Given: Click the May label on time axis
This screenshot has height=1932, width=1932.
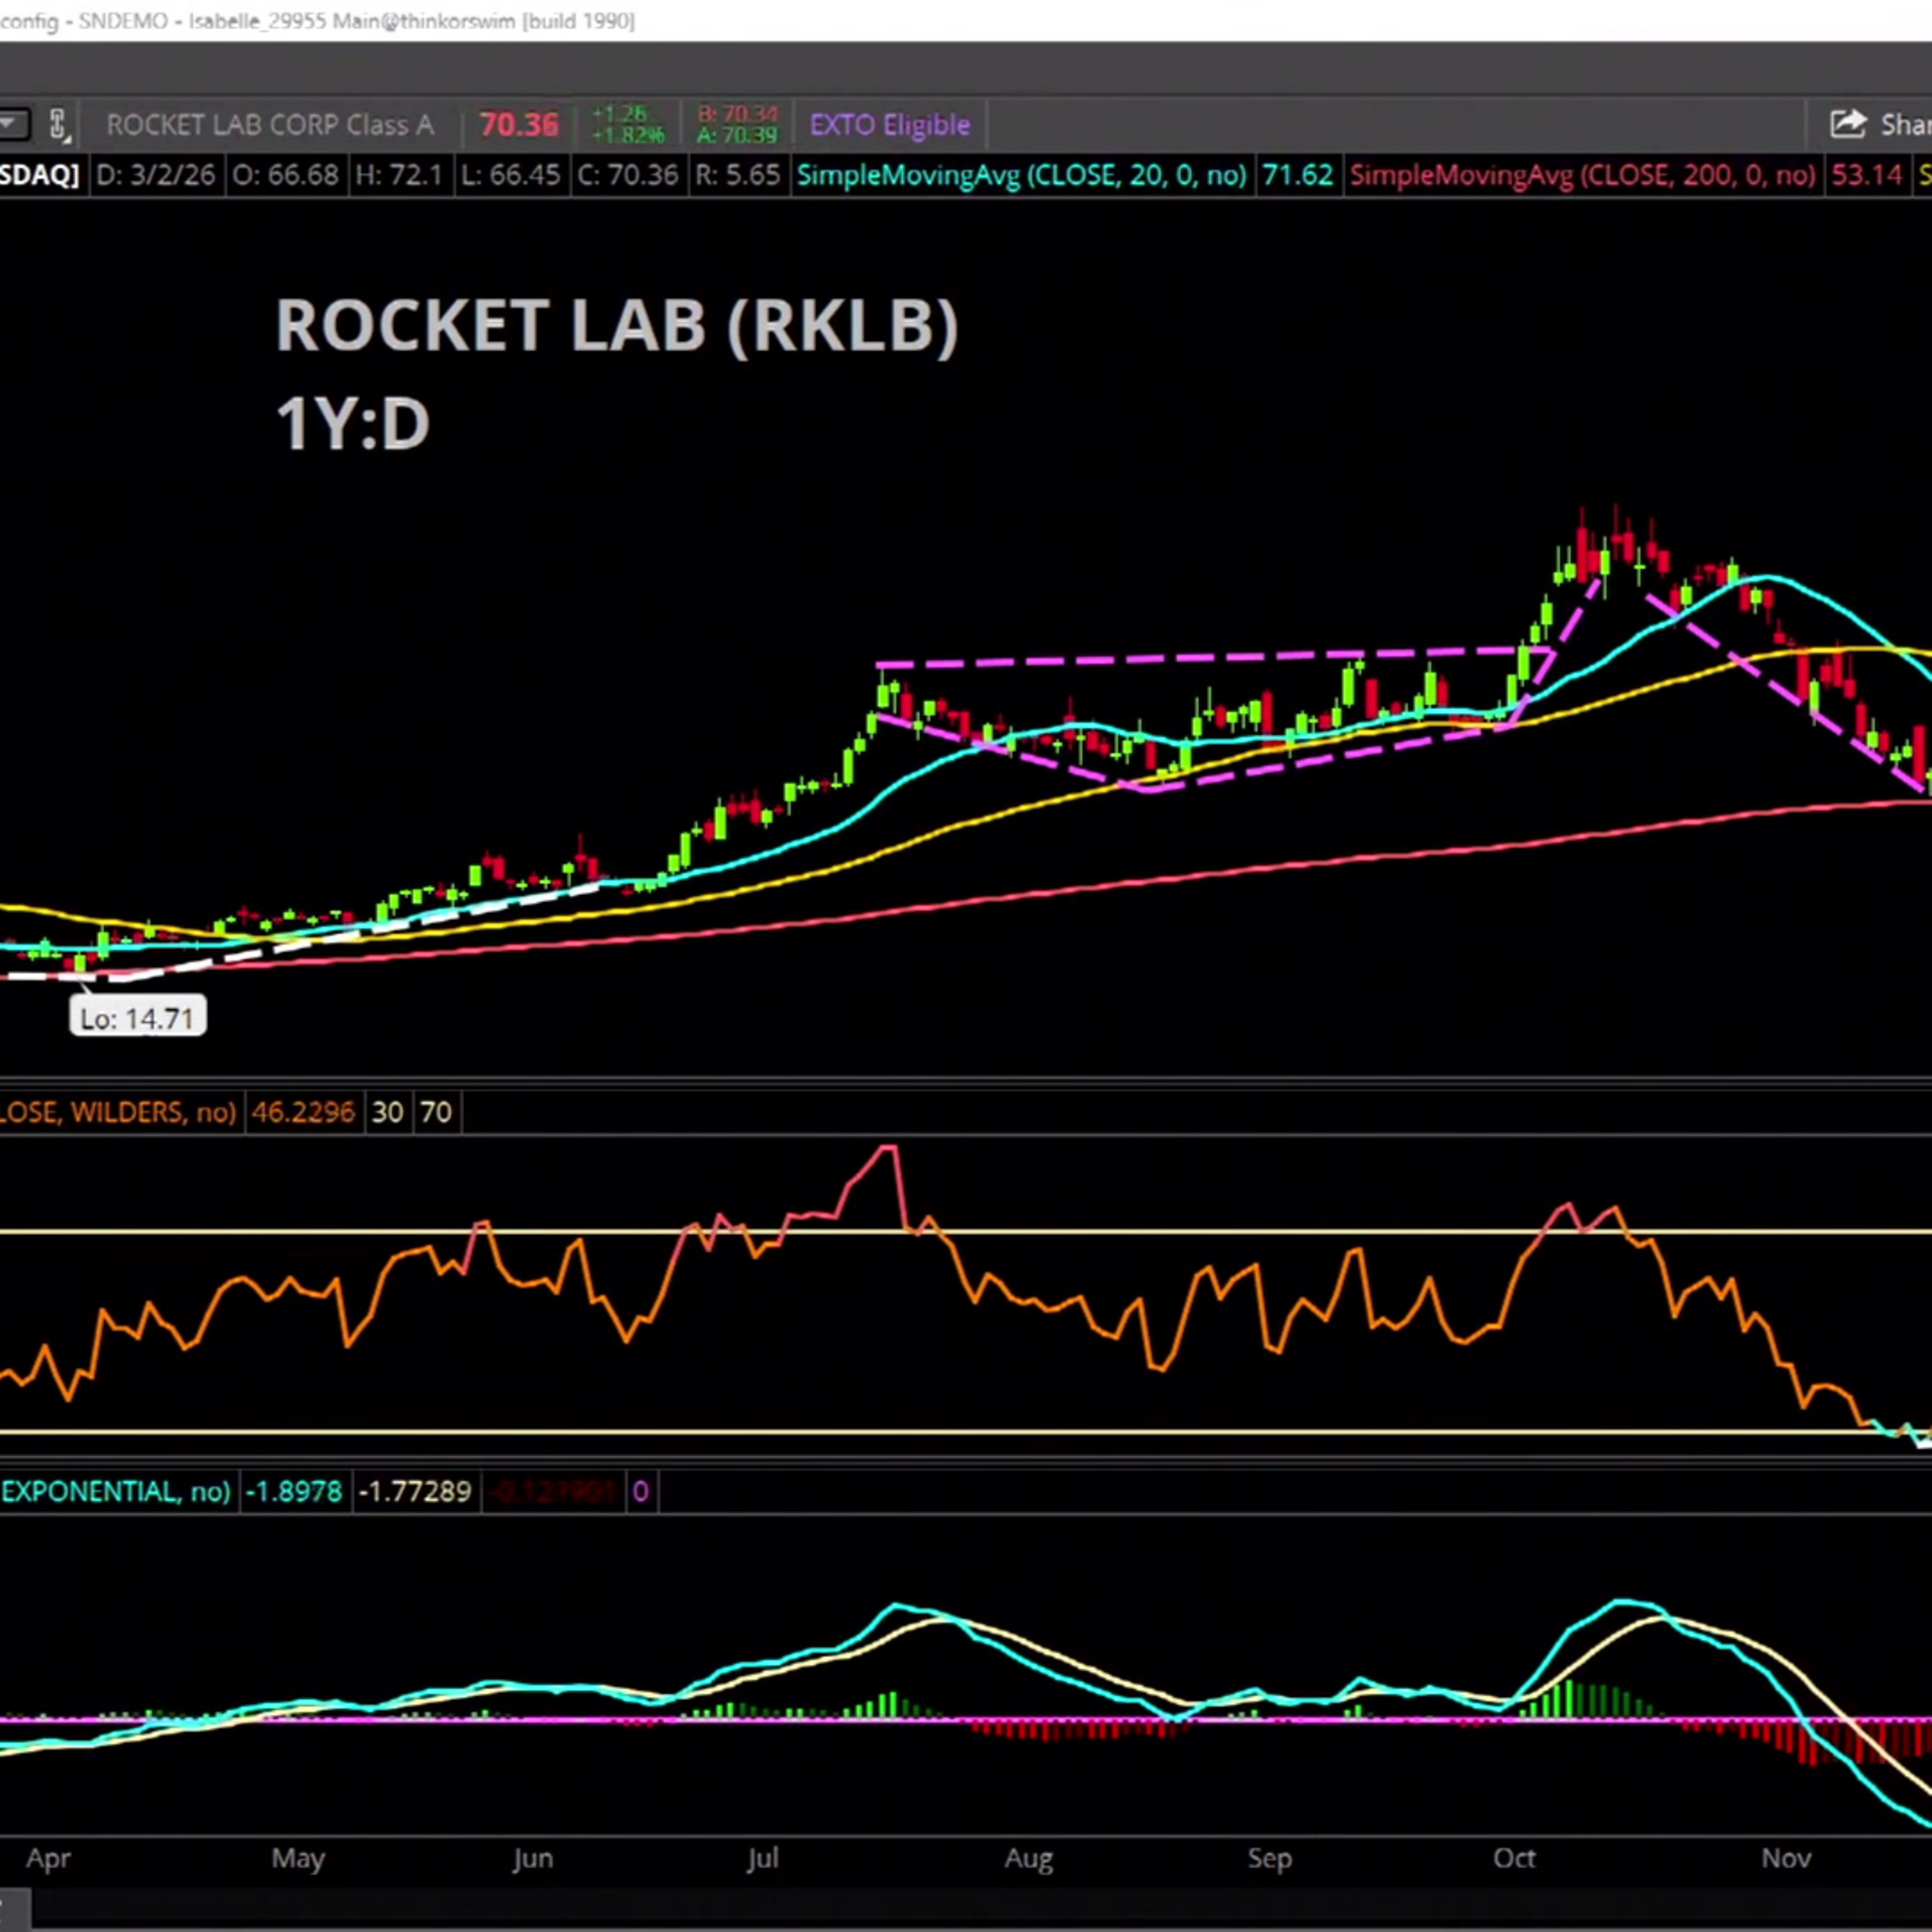Looking at the screenshot, I should coord(298,1858).
